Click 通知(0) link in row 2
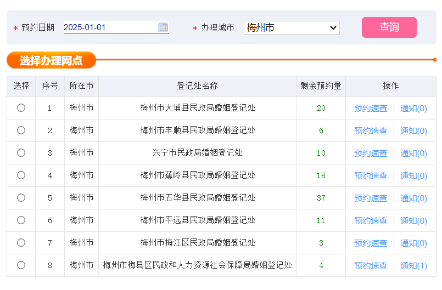Screen dimensions: 442x290 pyautogui.click(x=413, y=131)
